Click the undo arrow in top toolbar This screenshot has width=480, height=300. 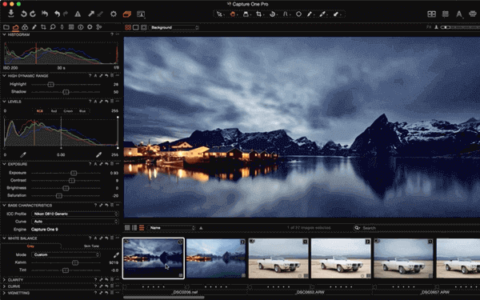pos(57,14)
